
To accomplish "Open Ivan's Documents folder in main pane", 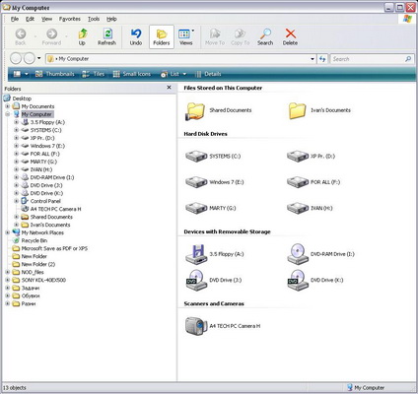I will tap(297, 110).
